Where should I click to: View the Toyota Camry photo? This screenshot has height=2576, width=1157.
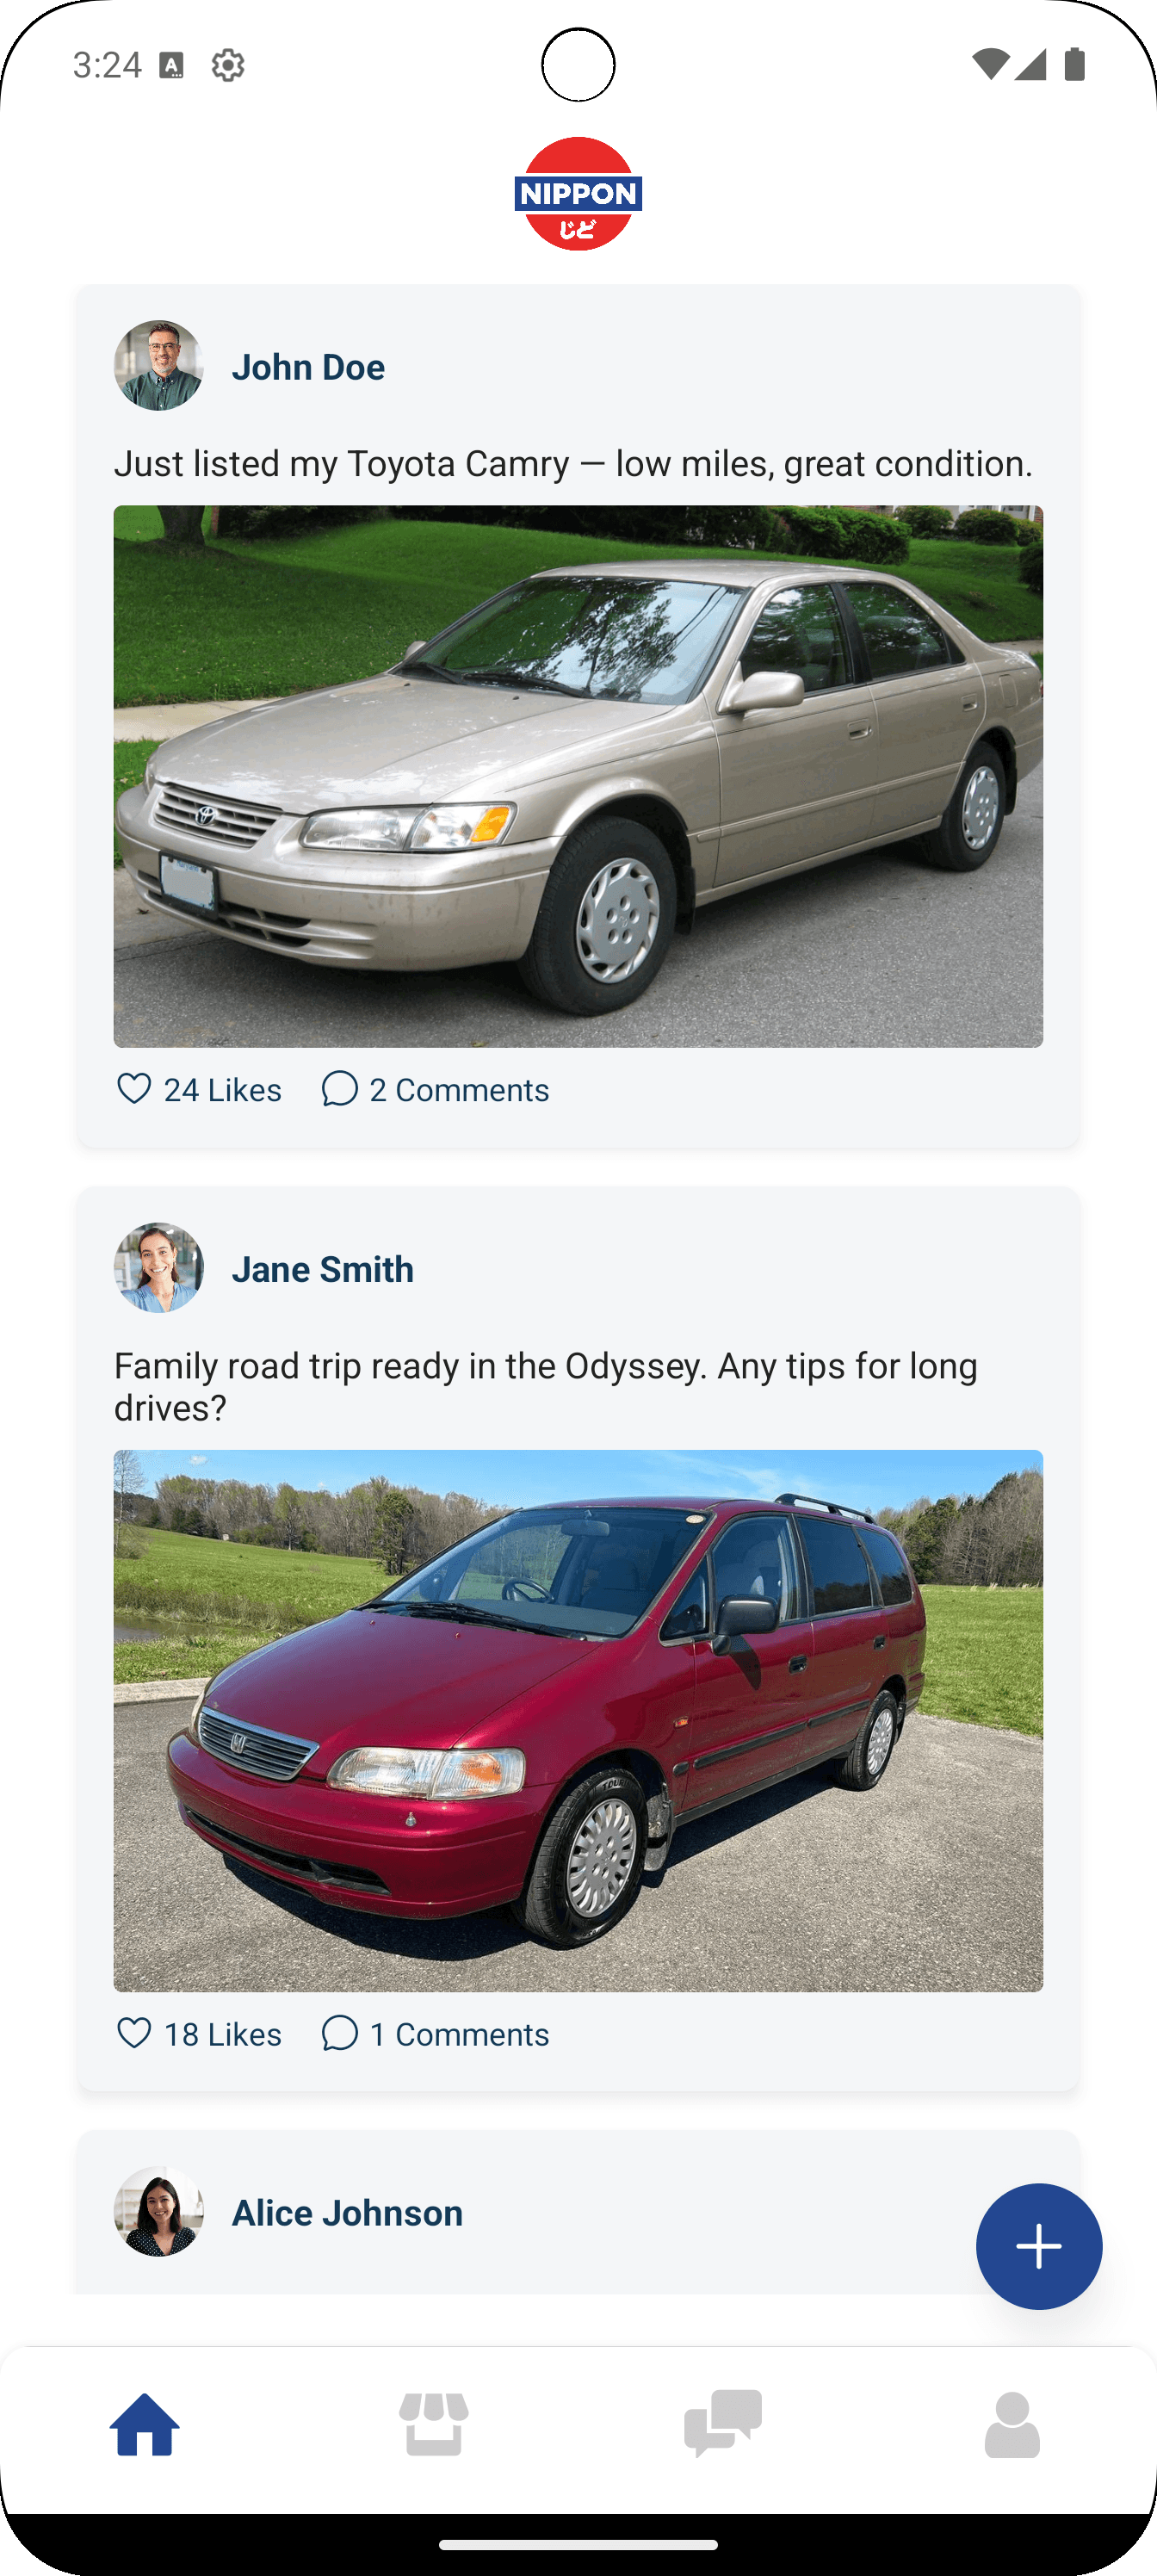point(578,776)
